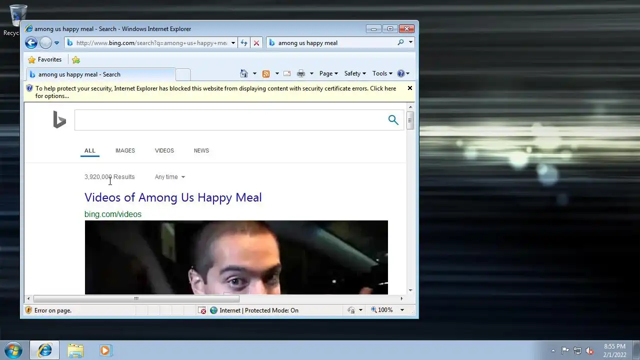
Task: Click the horizontal scrollbar thumb
Action: [136, 298]
